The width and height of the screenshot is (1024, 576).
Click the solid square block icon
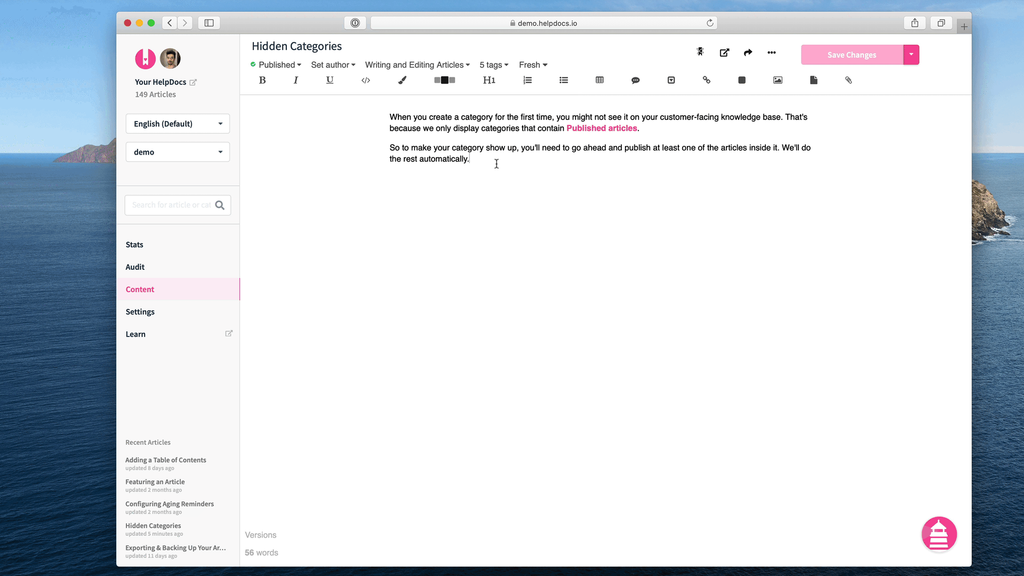click(742, 80)
